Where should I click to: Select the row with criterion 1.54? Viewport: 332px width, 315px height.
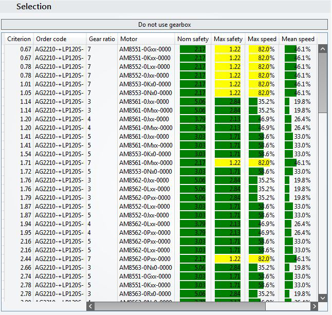[161, 154]
